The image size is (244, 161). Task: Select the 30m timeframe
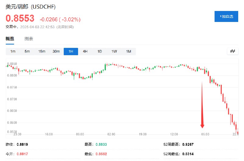point(56,51)
